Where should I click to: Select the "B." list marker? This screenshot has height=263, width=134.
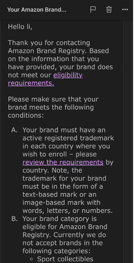15,219
